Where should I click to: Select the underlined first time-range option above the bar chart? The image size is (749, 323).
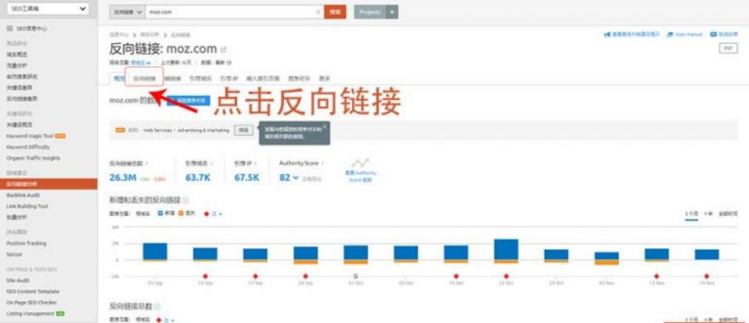pyautogui.click(x=691, y=213)
